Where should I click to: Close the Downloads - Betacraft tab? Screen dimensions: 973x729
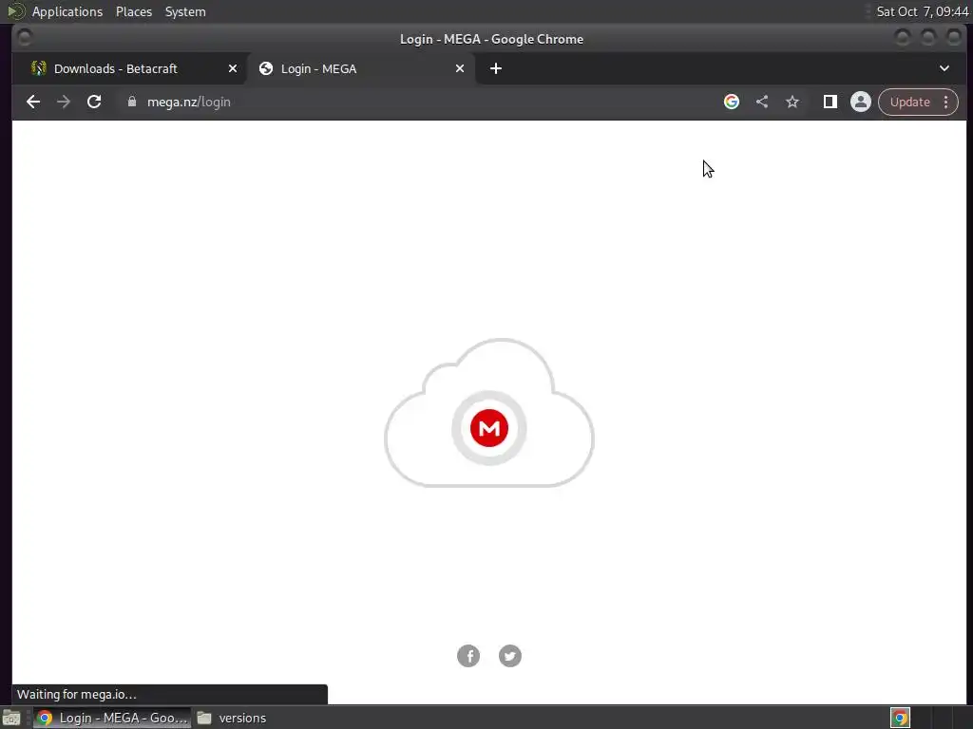coord(233,68)
